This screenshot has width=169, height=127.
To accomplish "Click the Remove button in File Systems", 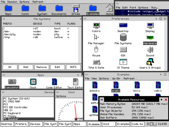I will [x=42, y=67].
